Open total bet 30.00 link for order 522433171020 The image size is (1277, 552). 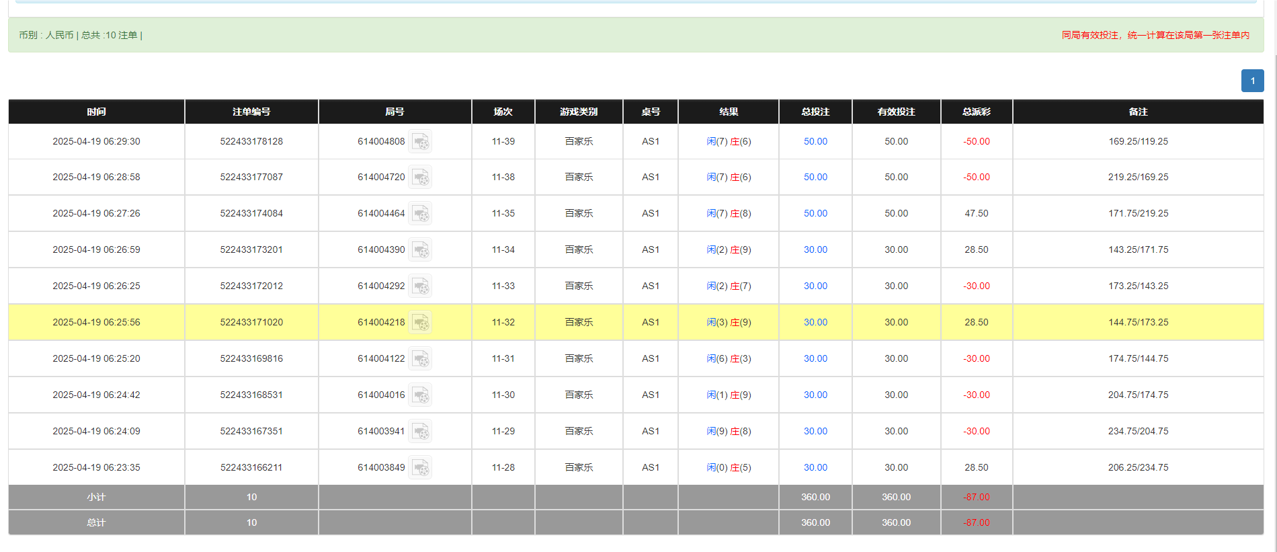coord(815,323)
